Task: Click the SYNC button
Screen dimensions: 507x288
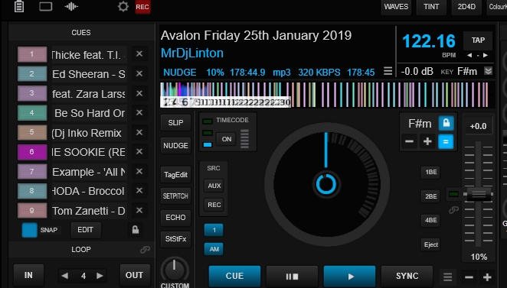Action: coord(407,276)
